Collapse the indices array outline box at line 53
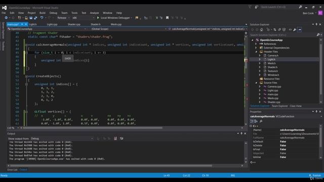This screenshot has width=324, height=182. tap(26, 84)
